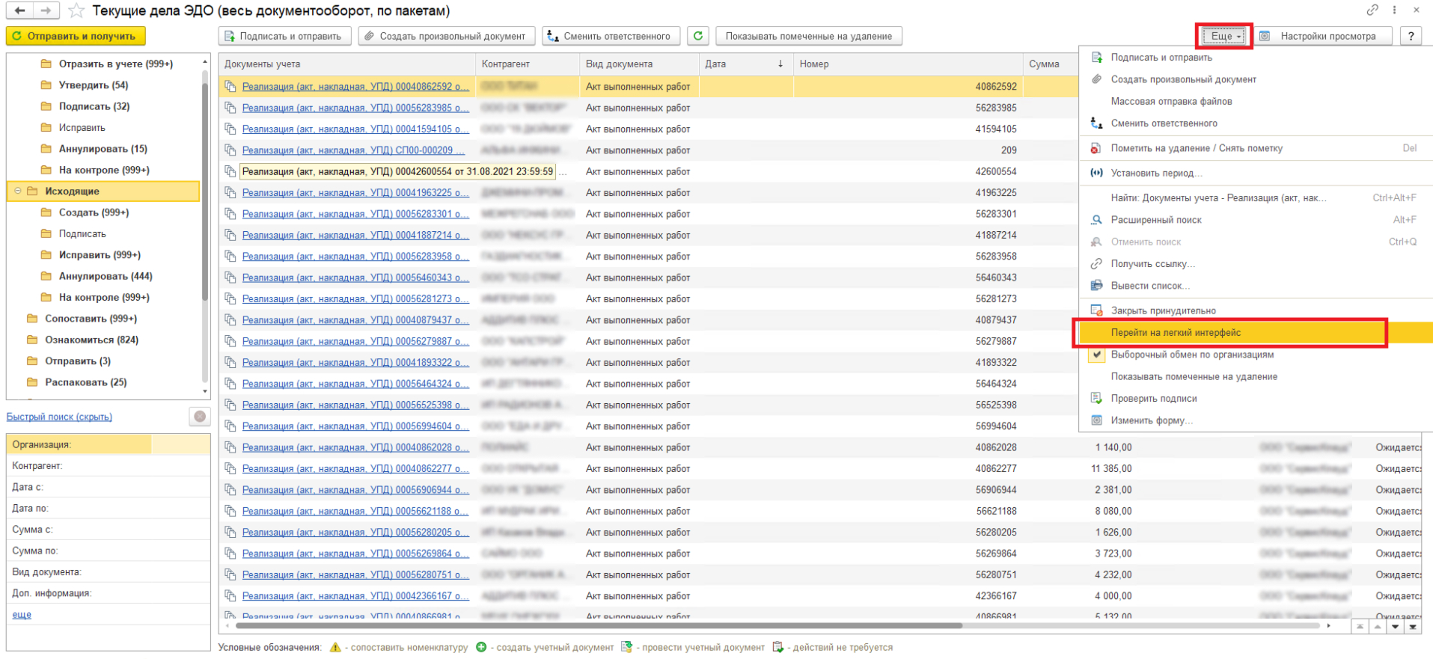The image size is (1433, 659).
Task: Click icon beside Закрыть принудительно entry
Action: point(1097,310)
